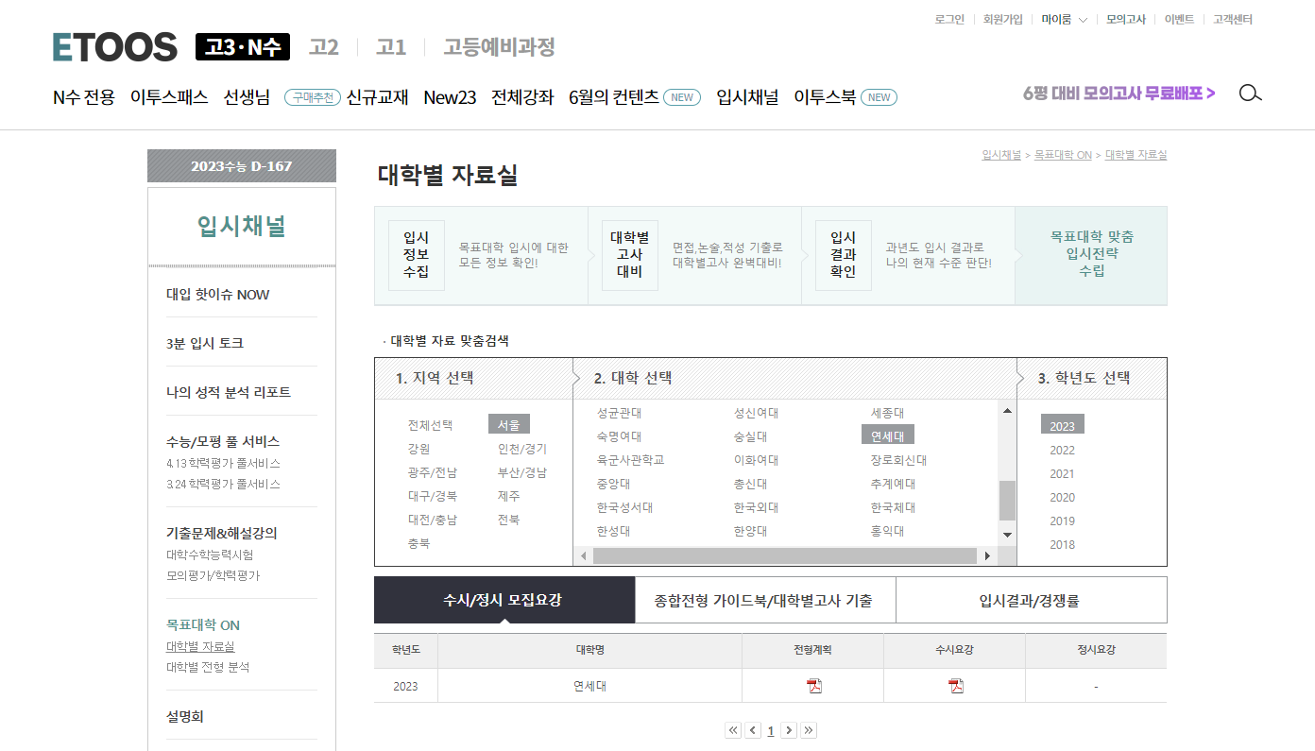This screenshot has width=1315, height=751.
Task: Click the vertical scrollbar thumb in university list
Action: 1007,500
